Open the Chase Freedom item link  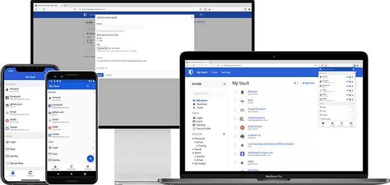pos(257,109)
